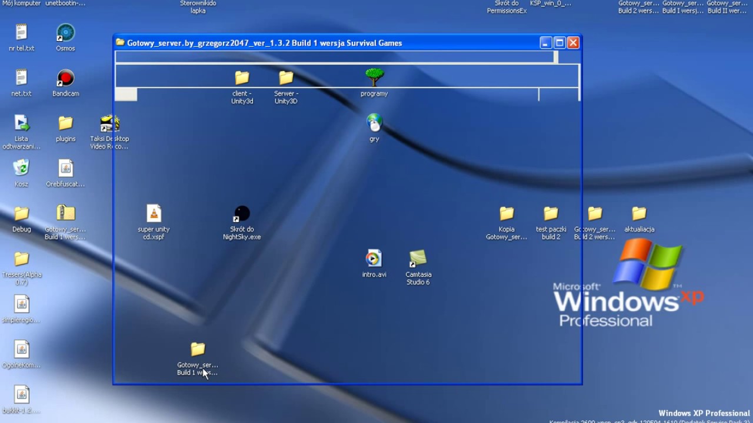Click the Sterownikido lapka desktop label
The width and height of the screenshot is (753, 423).
point(198,7)
